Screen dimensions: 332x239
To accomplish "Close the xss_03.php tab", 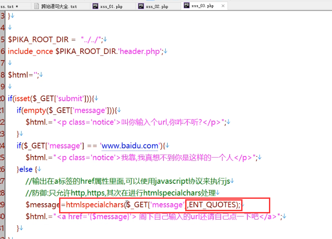I will pyautogui.click(x=222, y=6).
